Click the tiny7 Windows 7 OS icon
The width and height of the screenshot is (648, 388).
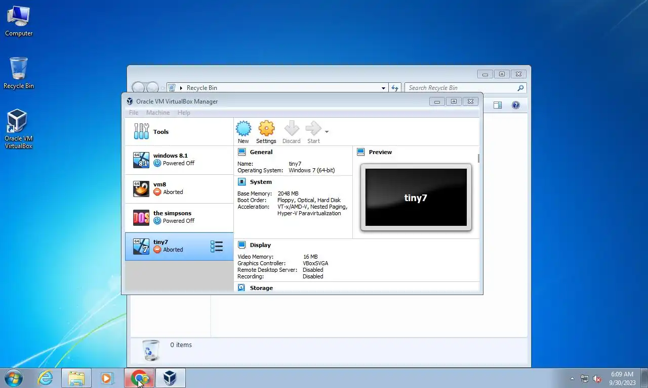click(x=141, y=247)
